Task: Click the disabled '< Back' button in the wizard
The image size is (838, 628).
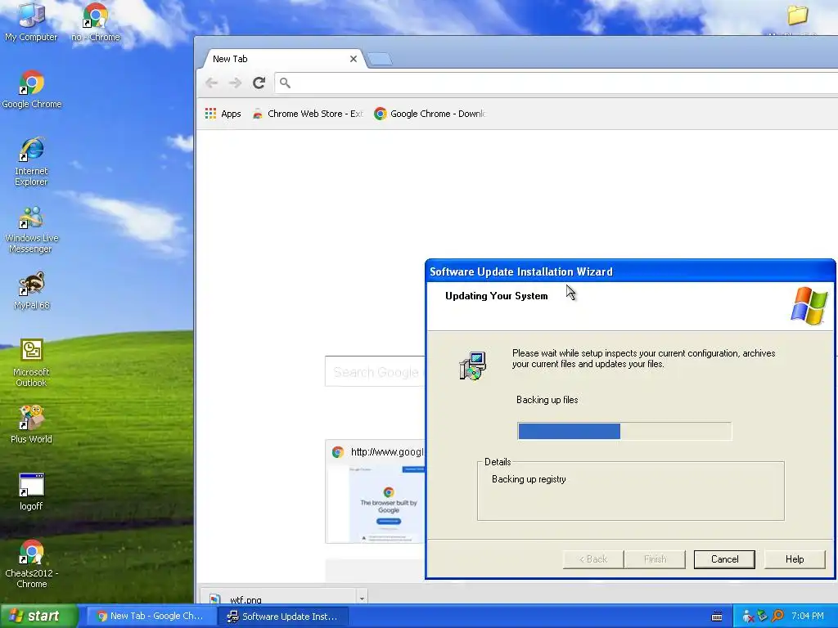Action: (593, 559)
